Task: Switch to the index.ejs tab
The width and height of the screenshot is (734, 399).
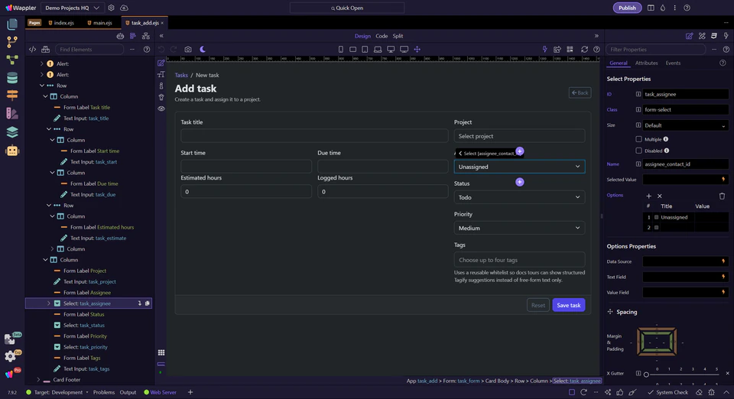Action: (x=61, y=22)
